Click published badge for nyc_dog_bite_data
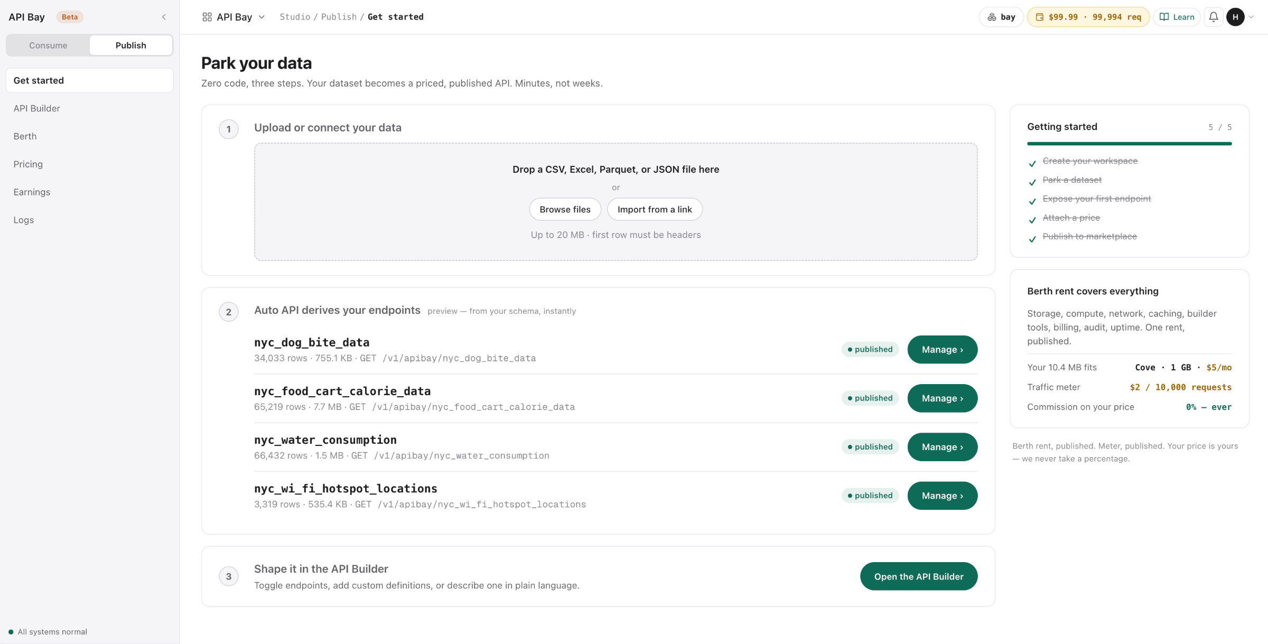Image resolution: width=1268 pixels, height=644 pixels. (x=870, y=350)
